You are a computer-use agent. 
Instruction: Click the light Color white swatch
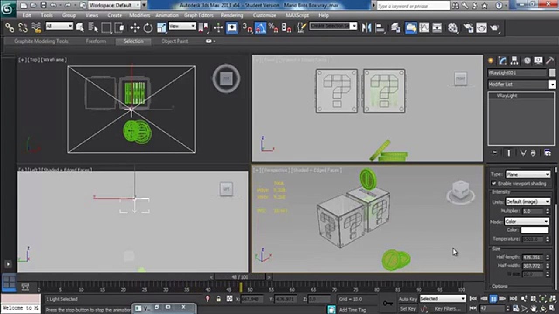point(534,230)
